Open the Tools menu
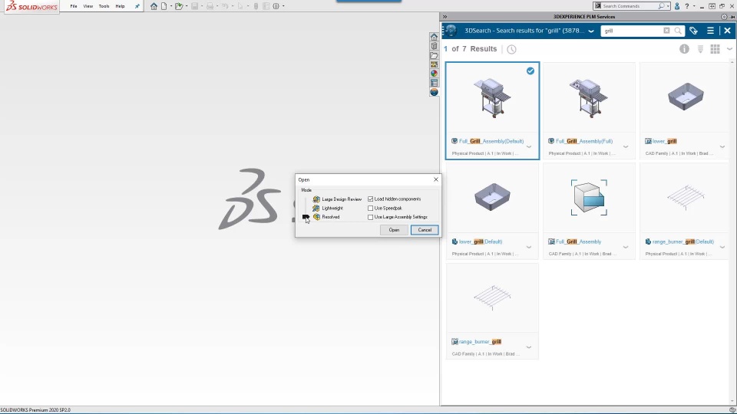 point(104,6)
